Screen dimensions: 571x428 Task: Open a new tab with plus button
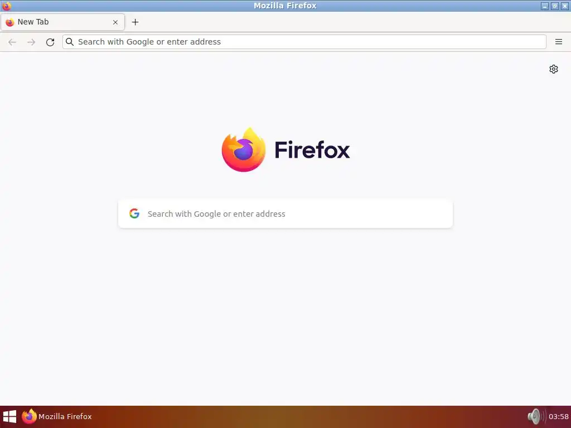[135, 22]
